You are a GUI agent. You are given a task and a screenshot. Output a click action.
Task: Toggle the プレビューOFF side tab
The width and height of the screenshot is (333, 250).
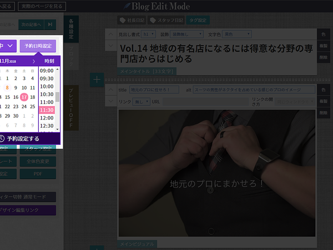tap(71, 108)
